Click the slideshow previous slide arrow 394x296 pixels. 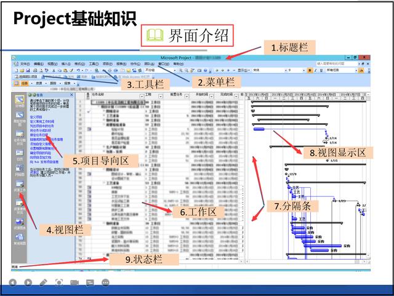pyautogui.click(x=12, y=282)
